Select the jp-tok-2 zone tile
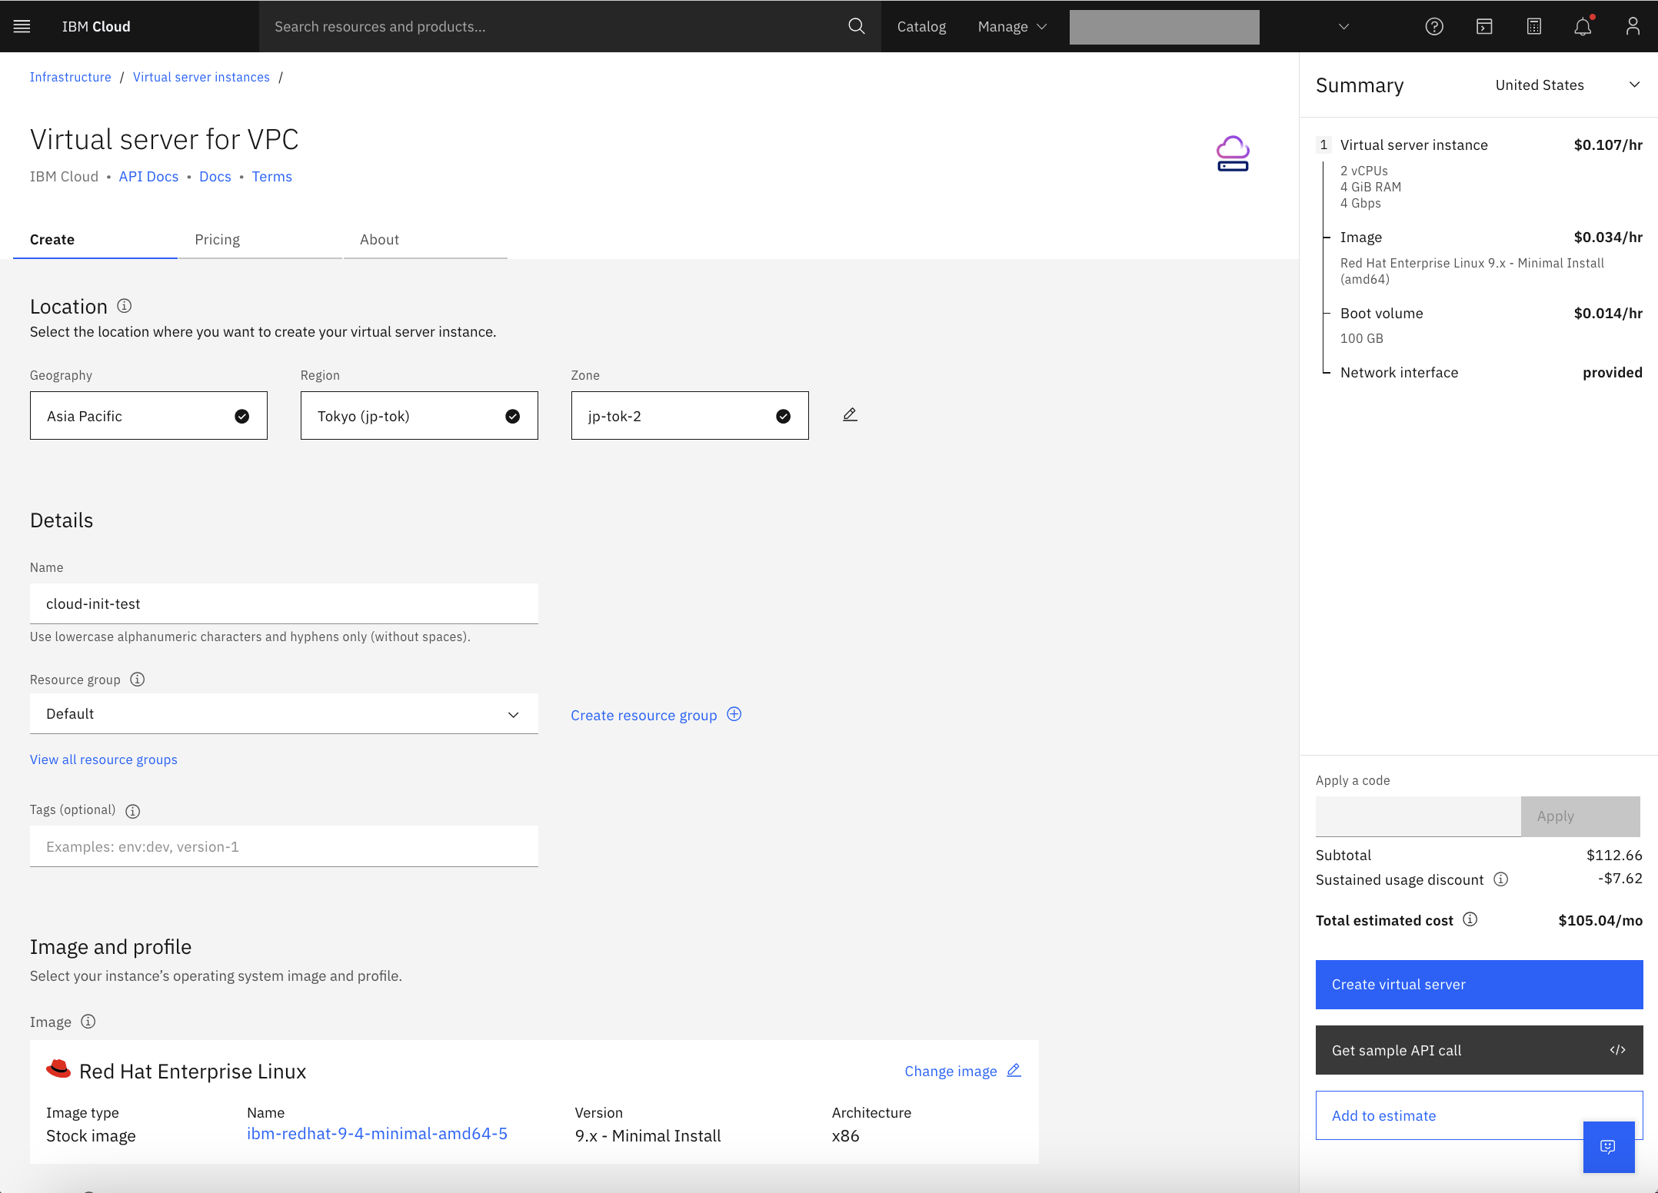This screenshot has width=1658, height=1193. (690, 416)
